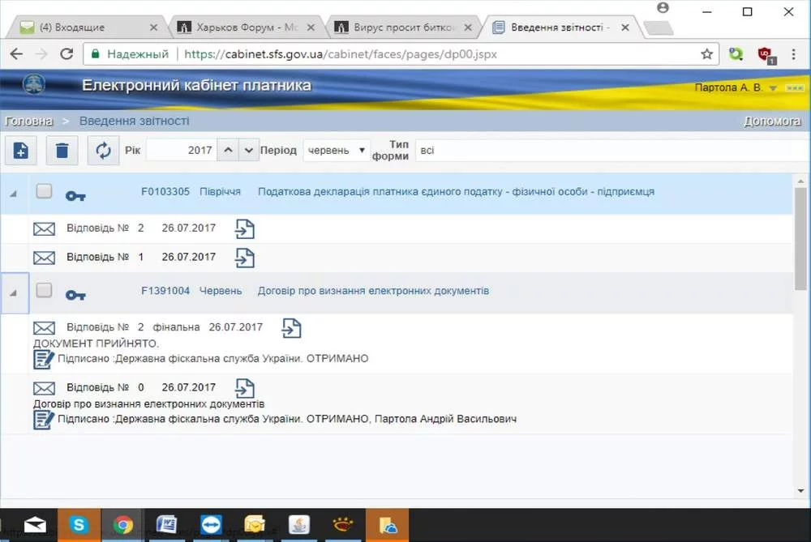
Task: Click the address bar URL
Action: click(x=341, y=54)
